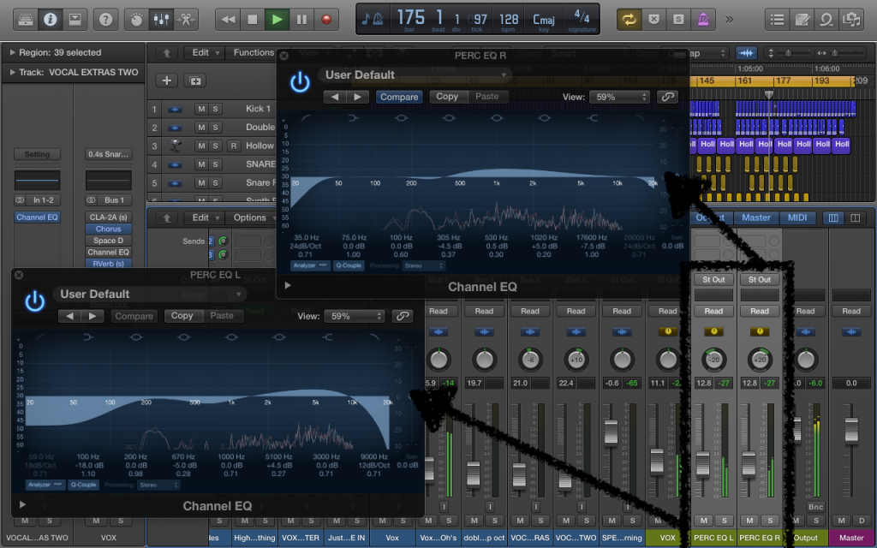Expand the Region inspector disclosure triangle
This screenshot has width=877, height=548.
pyautogui.click(x=11, y=52)
